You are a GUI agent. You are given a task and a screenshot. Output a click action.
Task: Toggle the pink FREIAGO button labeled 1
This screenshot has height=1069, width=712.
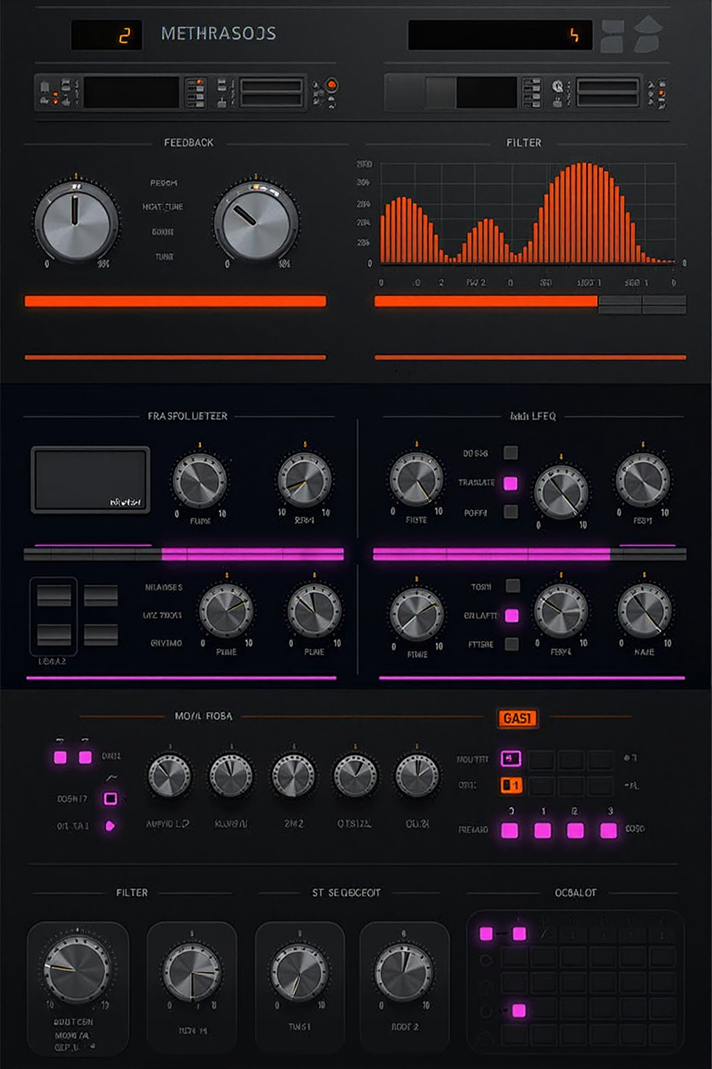click(x=543, y=830)
